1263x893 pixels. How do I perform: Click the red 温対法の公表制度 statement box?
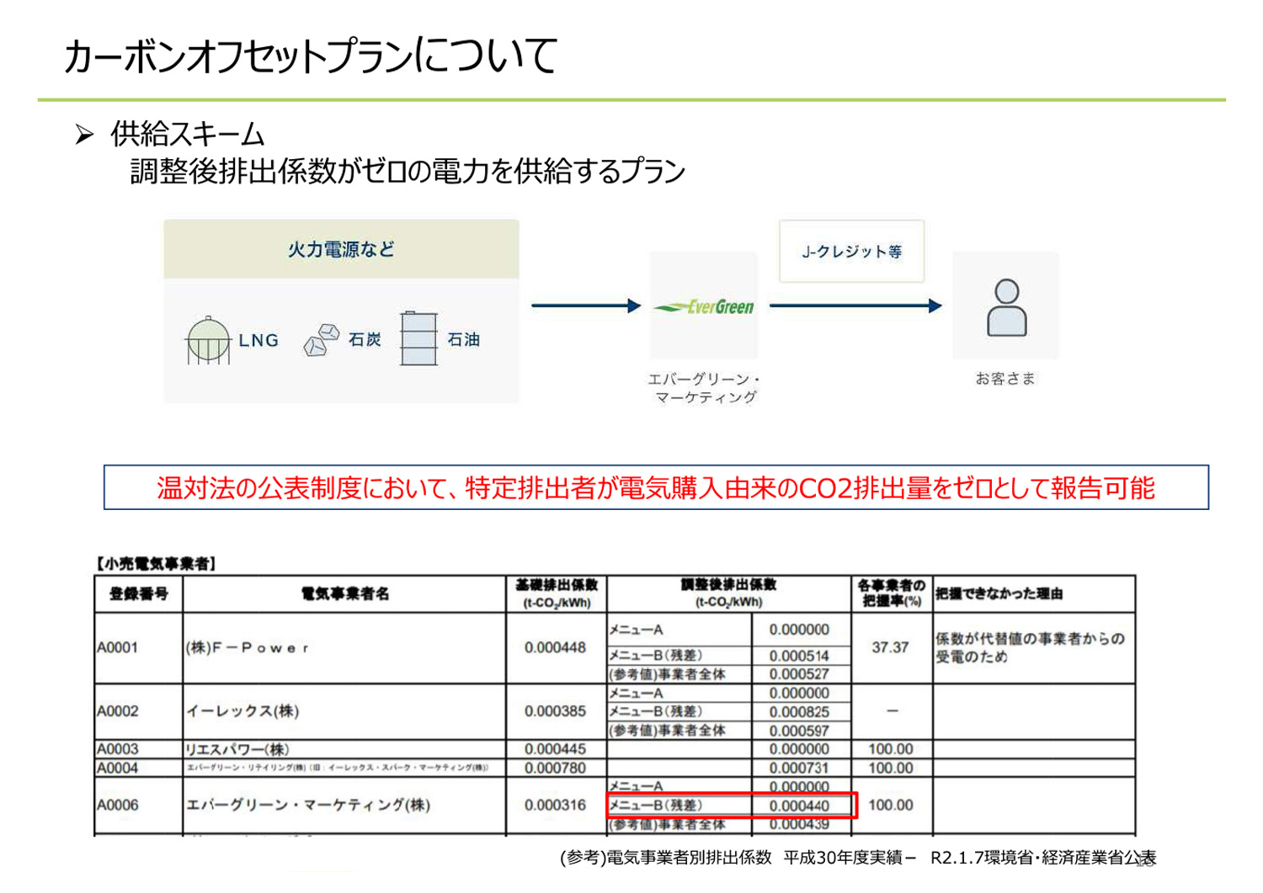click(656, 487)
